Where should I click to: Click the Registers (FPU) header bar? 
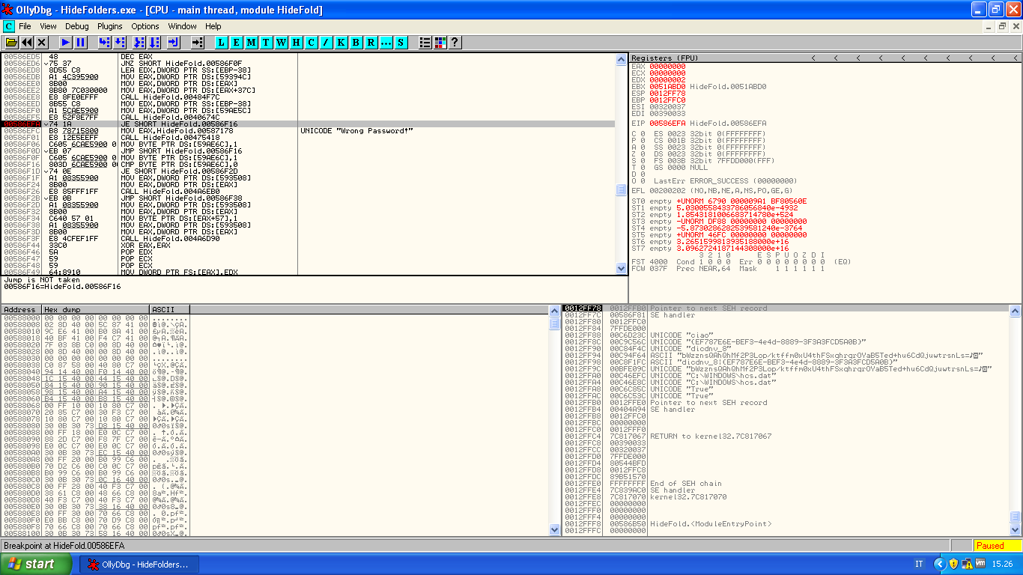[x=825, y=58]
